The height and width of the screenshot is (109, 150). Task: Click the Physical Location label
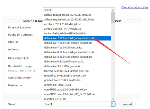[20, 27]
